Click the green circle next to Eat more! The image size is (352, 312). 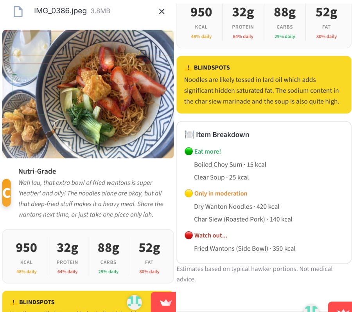[189, 151]
